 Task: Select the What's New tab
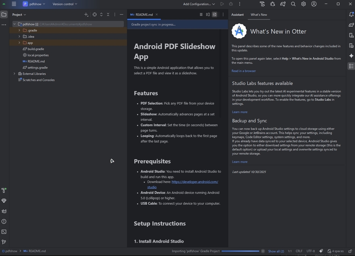[259, 14]
